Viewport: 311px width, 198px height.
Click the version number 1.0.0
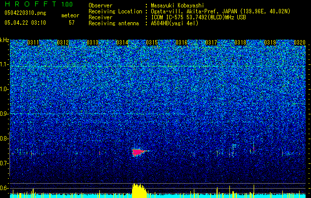67,4
